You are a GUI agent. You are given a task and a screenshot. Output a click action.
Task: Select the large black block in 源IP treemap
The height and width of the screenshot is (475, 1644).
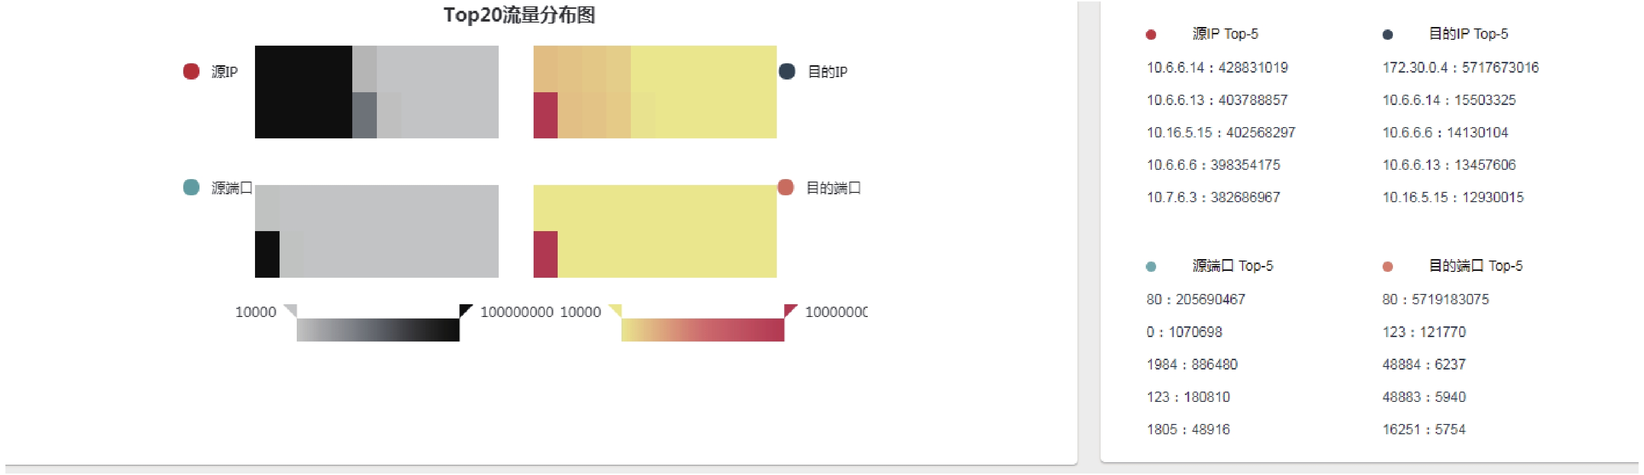303,92
